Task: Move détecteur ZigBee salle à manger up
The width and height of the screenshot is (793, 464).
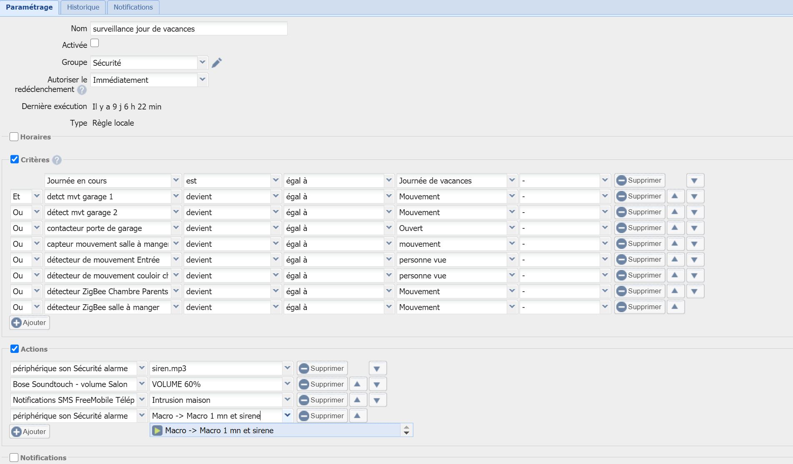Action: tap(675, 307)
